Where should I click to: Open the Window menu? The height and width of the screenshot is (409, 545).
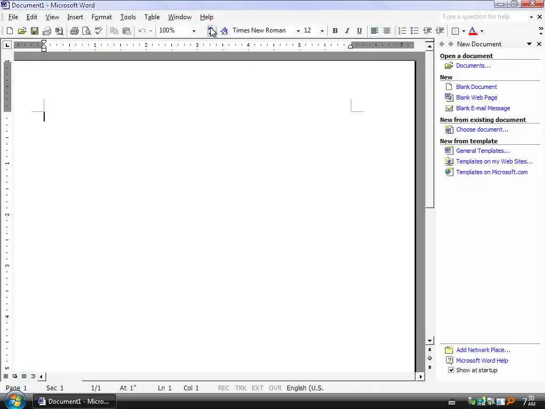point(180,17)
